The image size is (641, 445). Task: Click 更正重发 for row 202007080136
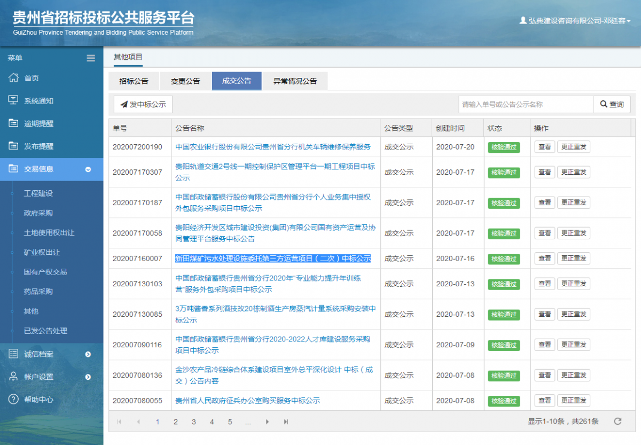[x=574, y=375]
